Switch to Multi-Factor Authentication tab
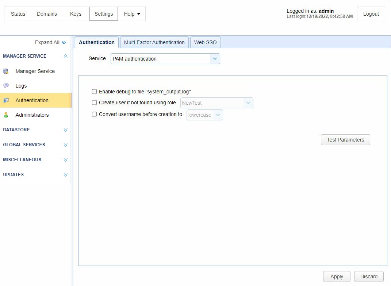391x286 pixels. [x=154, y=42]
